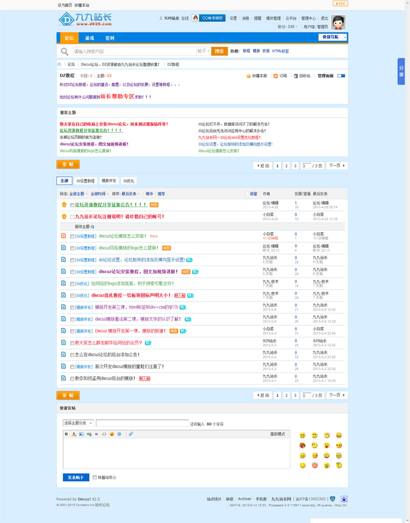Click the 退出 logout link

pyautogui.click(x=324, y=18)
